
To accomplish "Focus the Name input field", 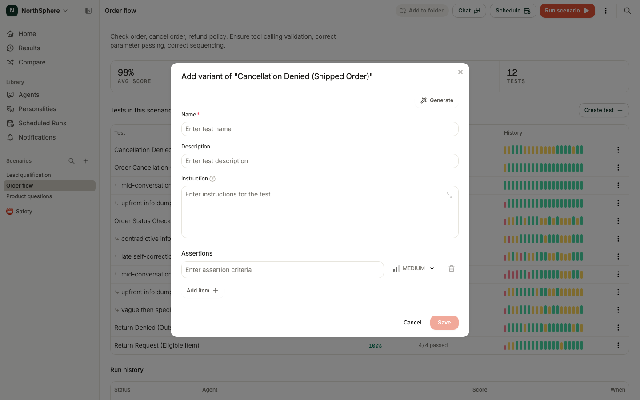I will 320,129.
